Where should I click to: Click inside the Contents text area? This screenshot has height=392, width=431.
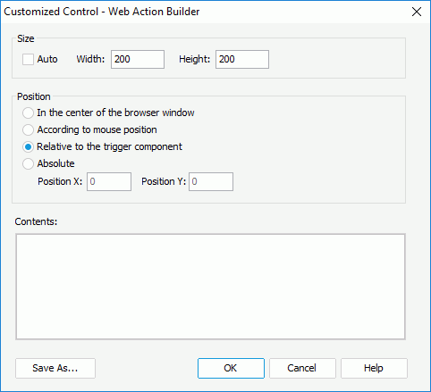pyautogui.click(x=210, y=287)
